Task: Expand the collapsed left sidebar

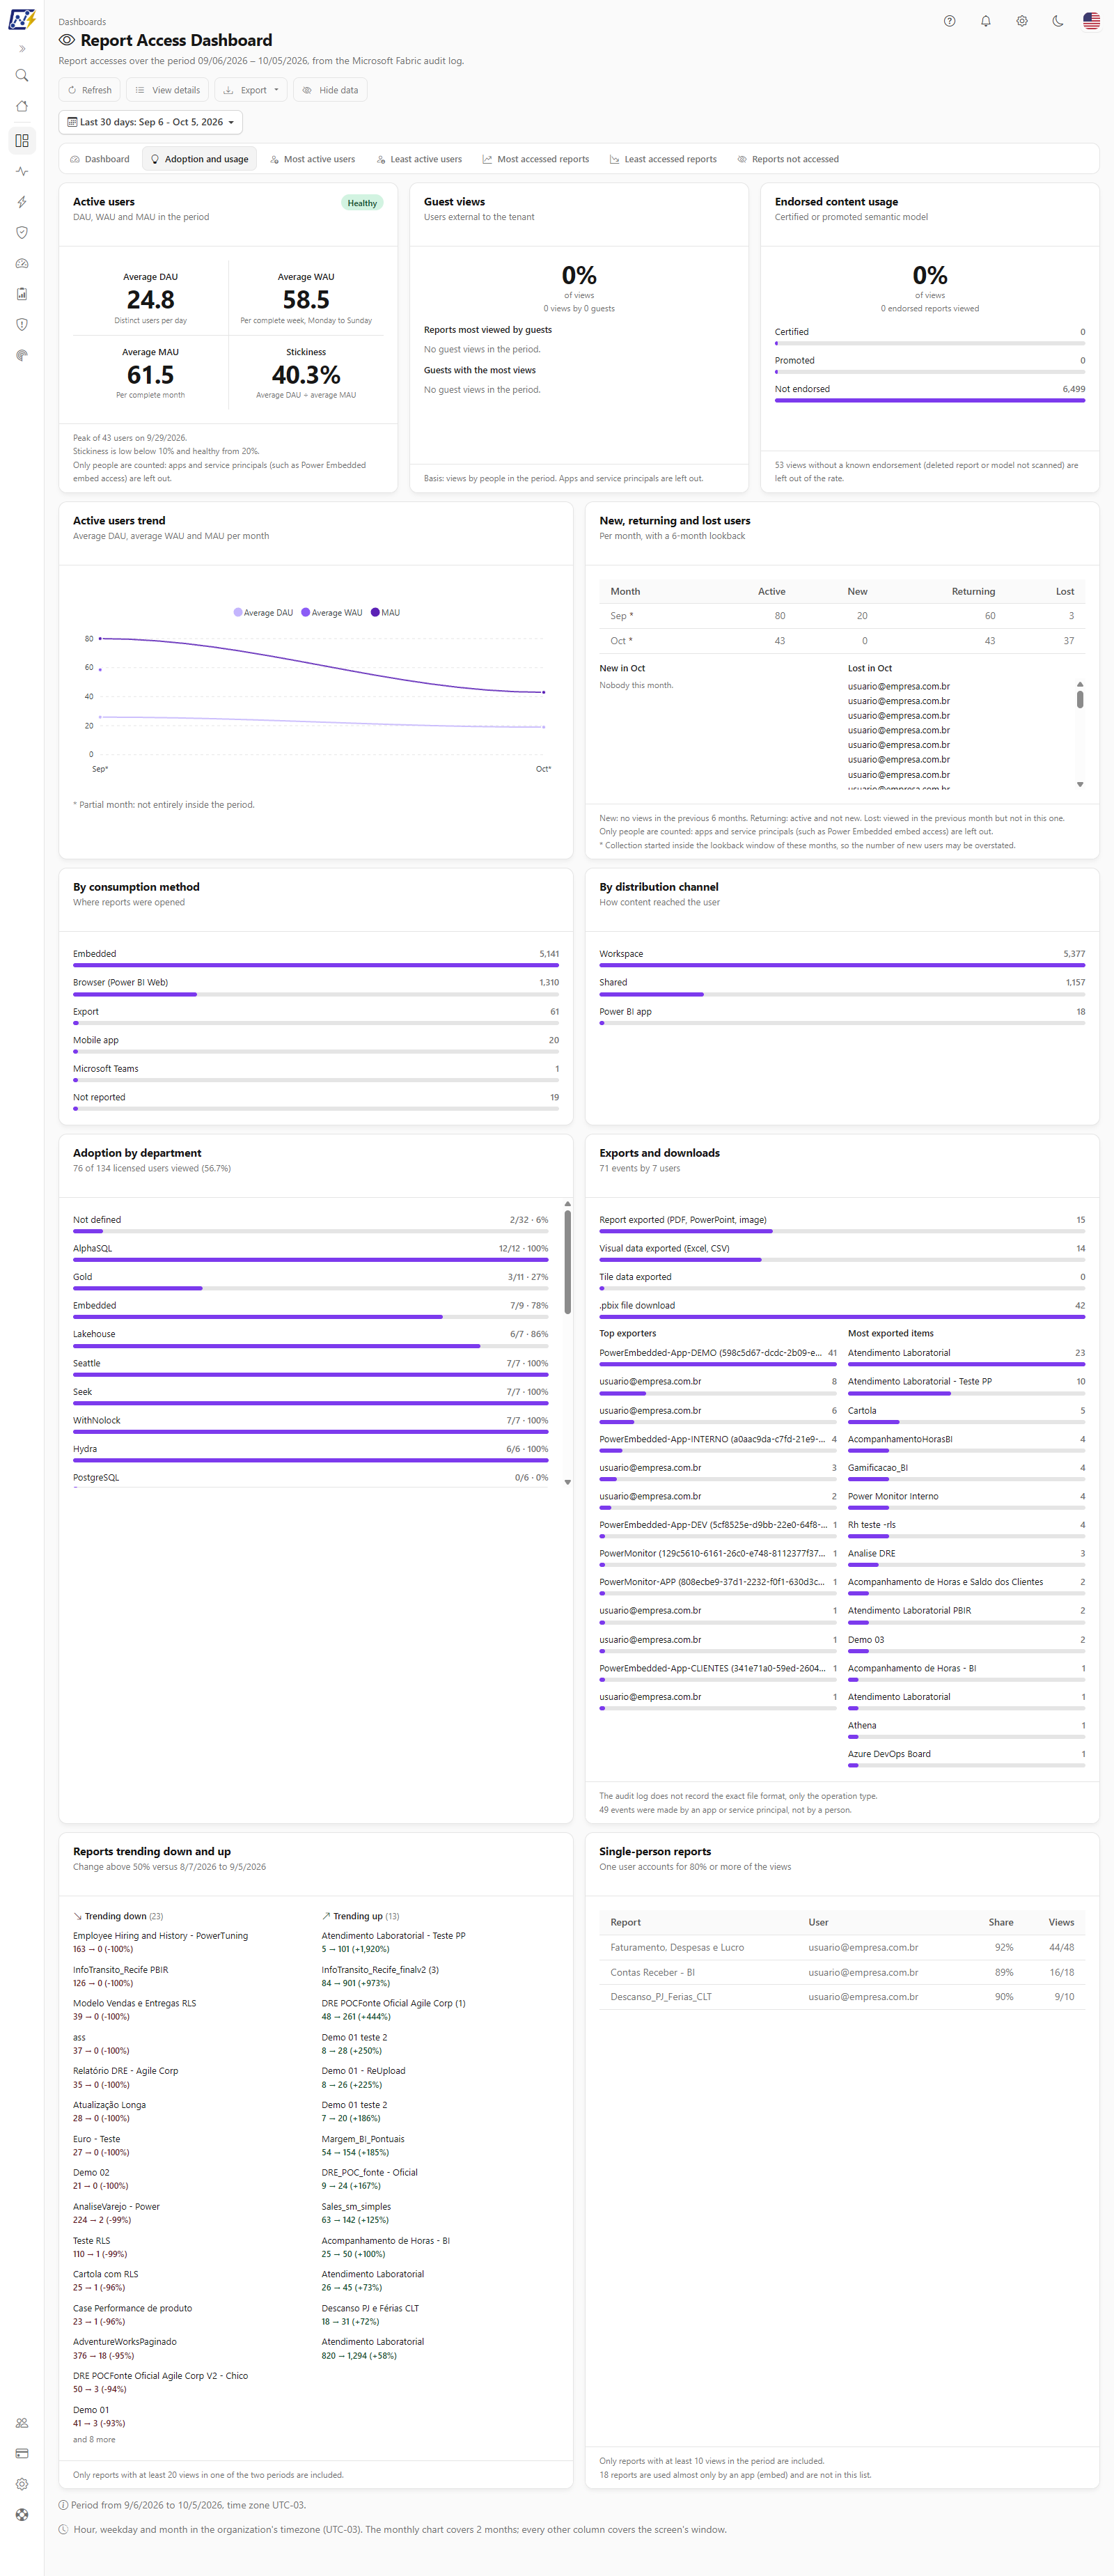Action: 22,49
